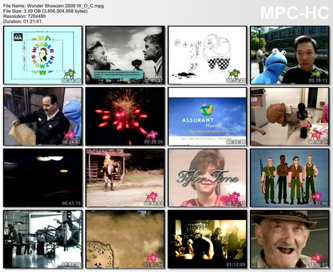Click the 01:12:05 timestamp on bar scene
The image size is (333, 272).
coord(236,265)
